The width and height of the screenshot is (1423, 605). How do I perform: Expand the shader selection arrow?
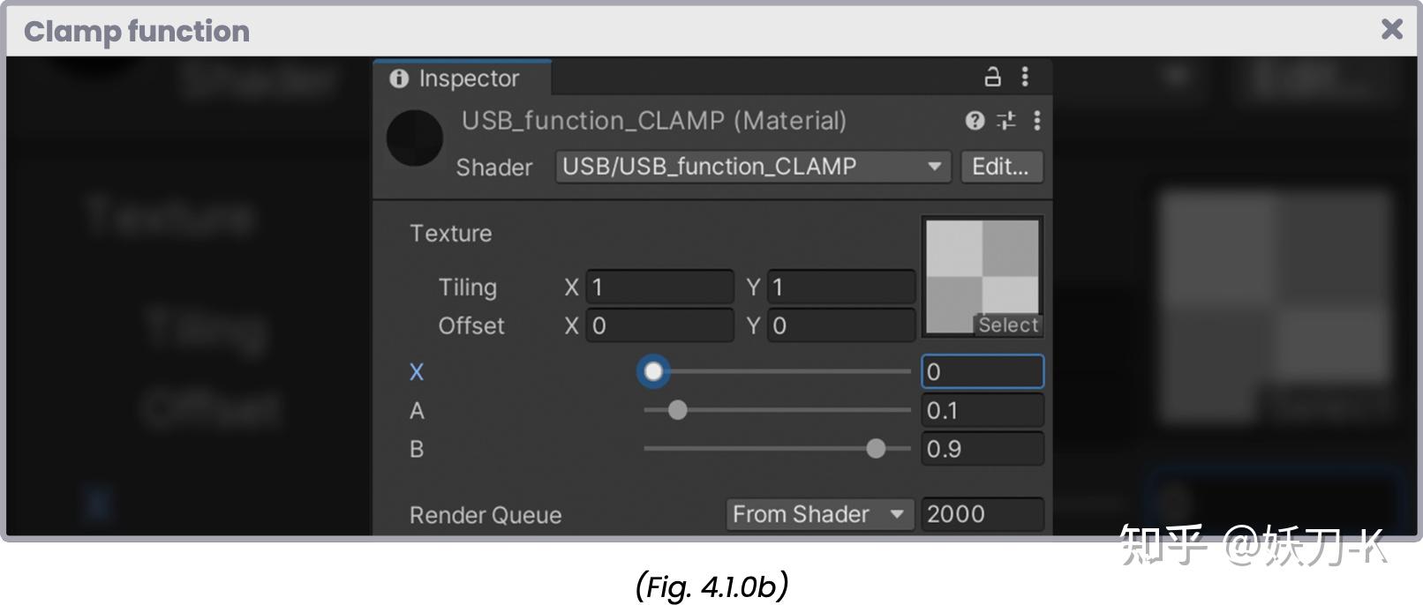pos(935,167)
